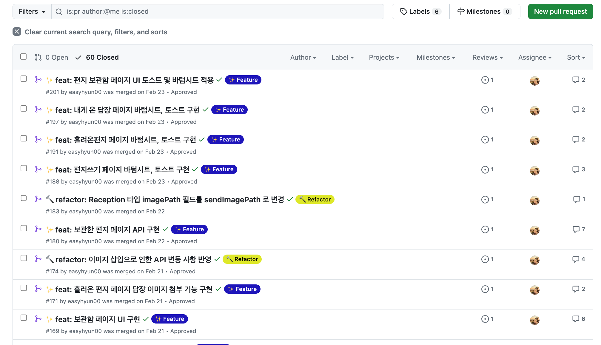Open the Milestones tab
Viewport: 601px width, 345px height.
[x=485, y=11]
